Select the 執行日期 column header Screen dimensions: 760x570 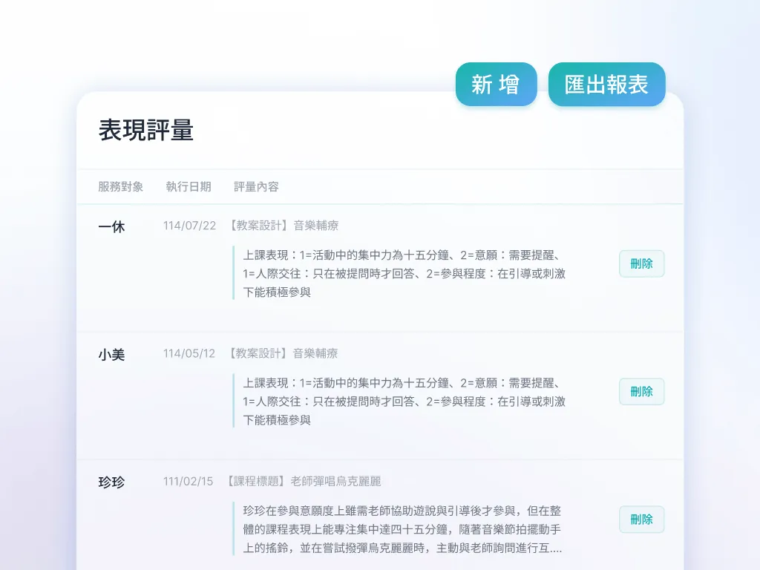189,186
